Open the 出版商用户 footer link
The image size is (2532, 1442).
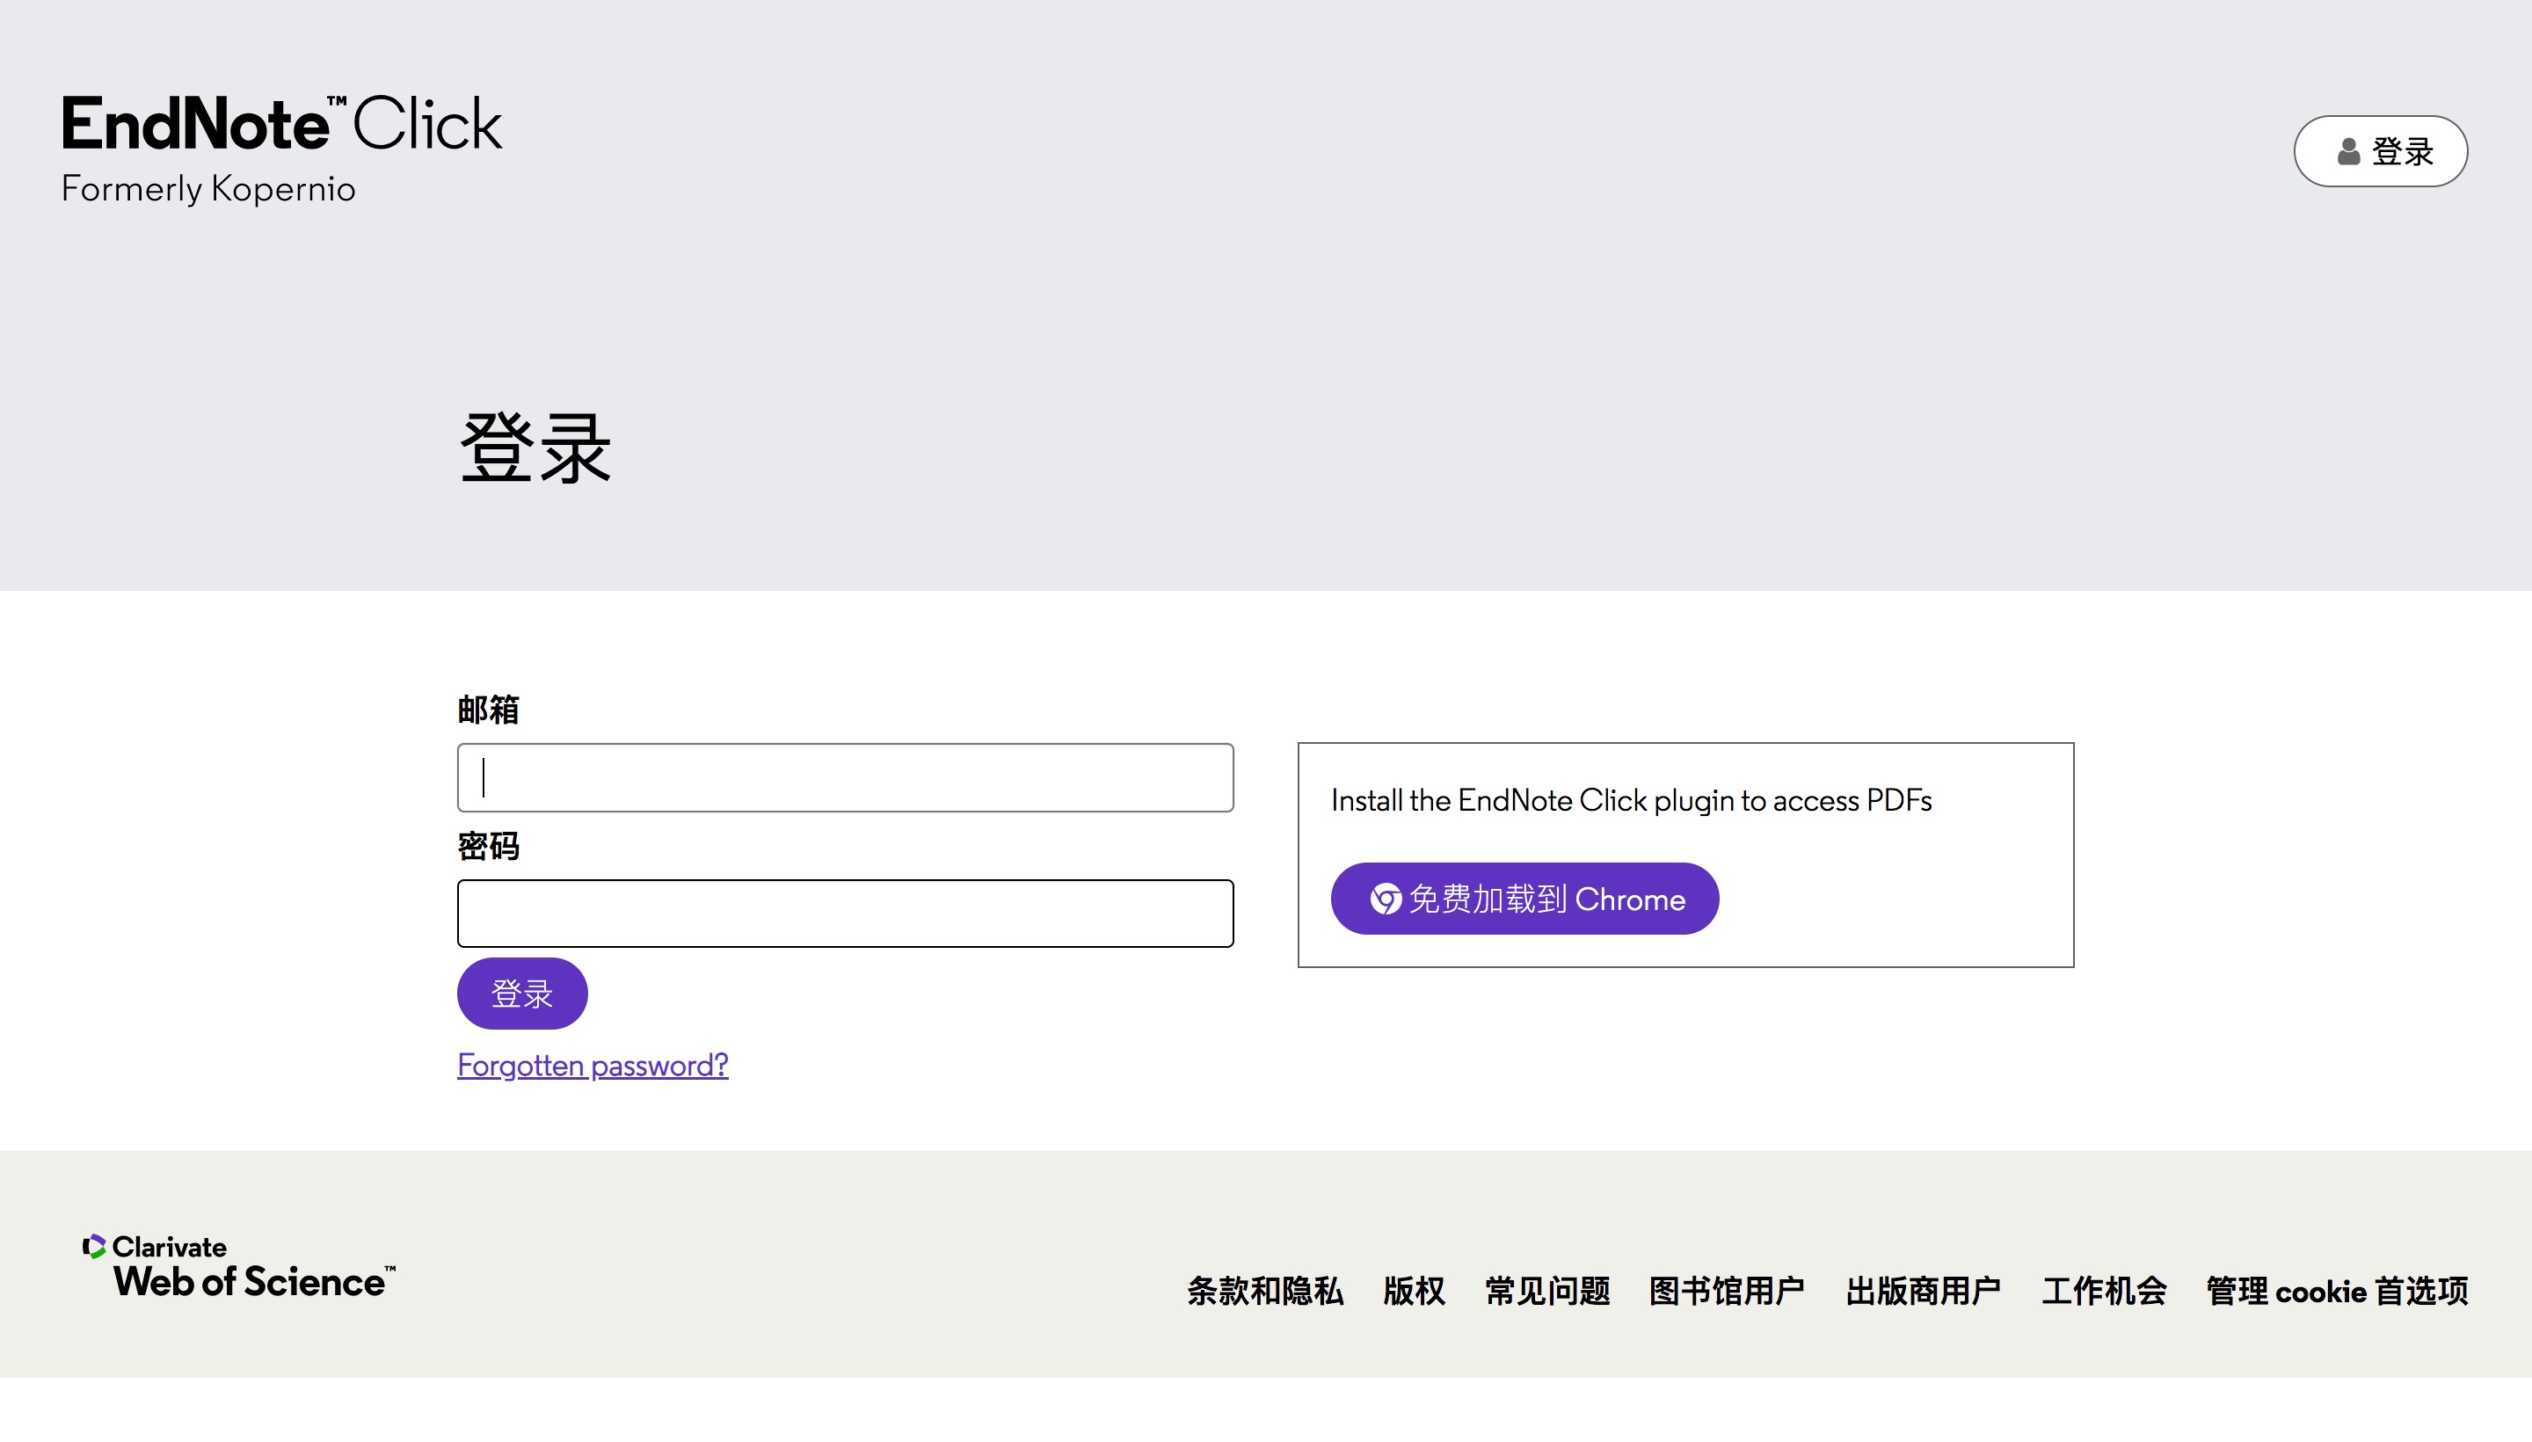pos(1923,1291)
